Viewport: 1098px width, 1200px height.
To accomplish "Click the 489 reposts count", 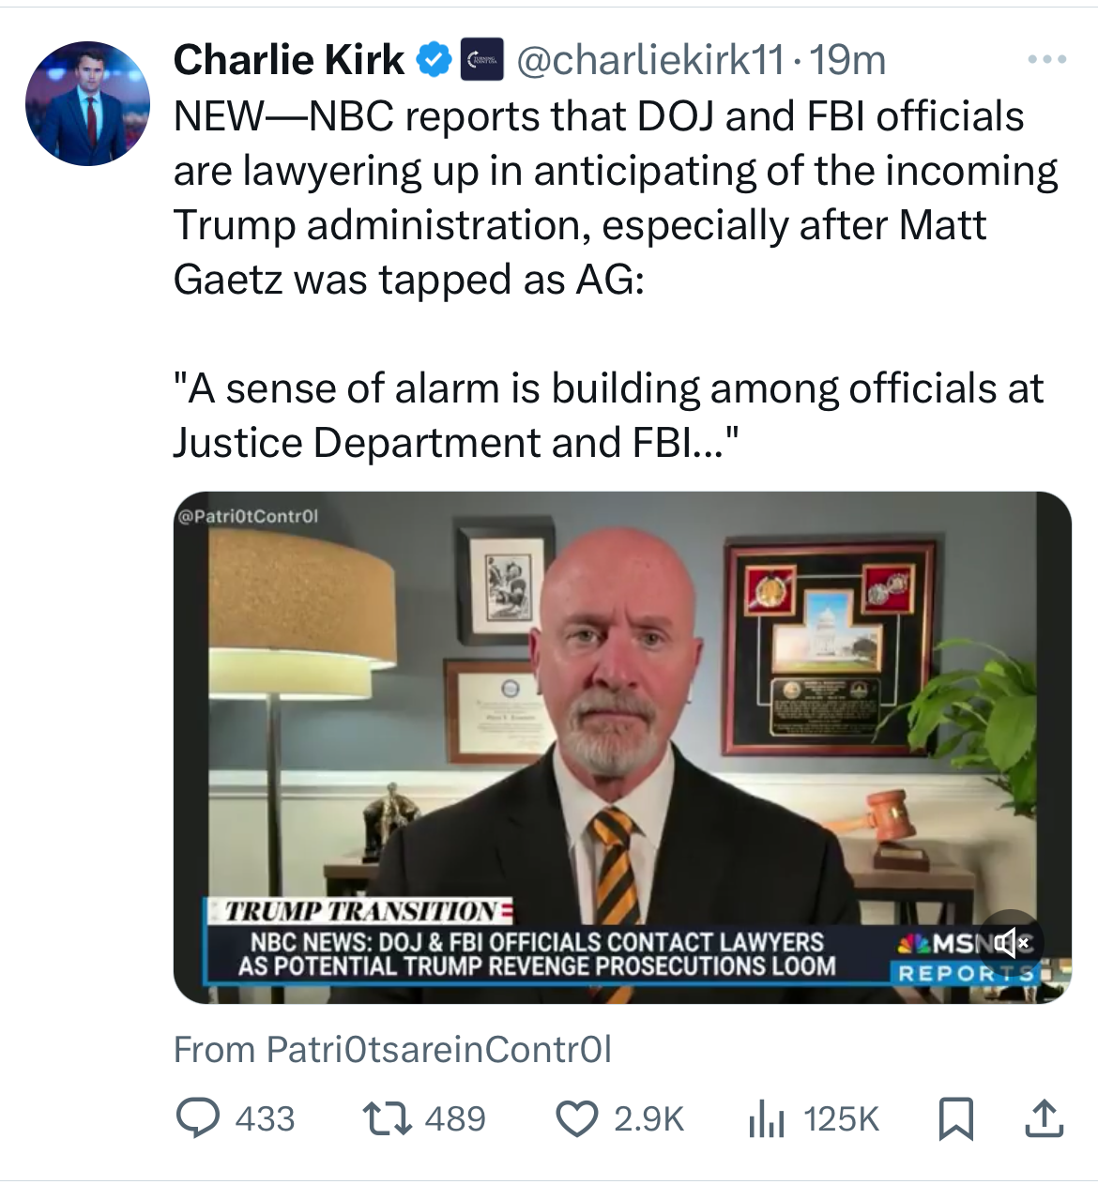I will [455, 1118].
